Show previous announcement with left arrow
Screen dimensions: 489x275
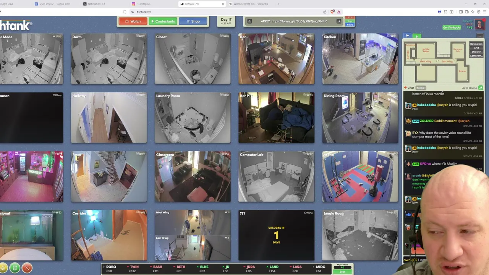249,21
